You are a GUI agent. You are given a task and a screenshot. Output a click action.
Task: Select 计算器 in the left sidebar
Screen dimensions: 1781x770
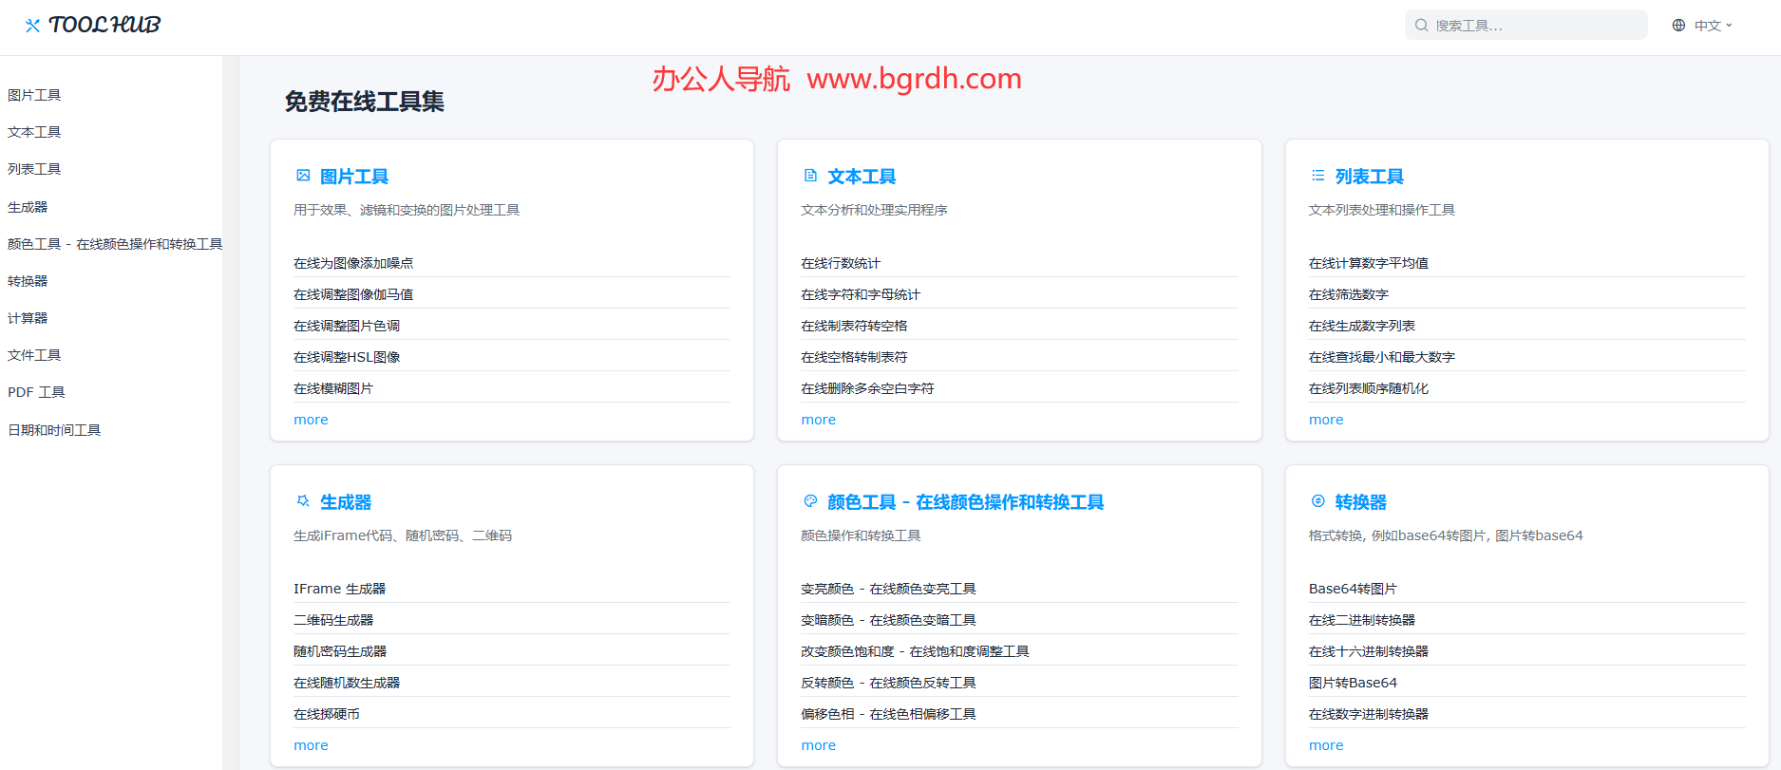point(28,318)
